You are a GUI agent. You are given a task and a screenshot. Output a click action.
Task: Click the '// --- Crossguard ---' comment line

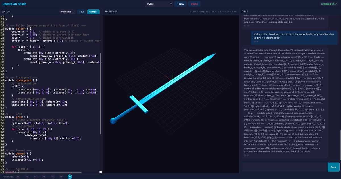tap(21, 77)
